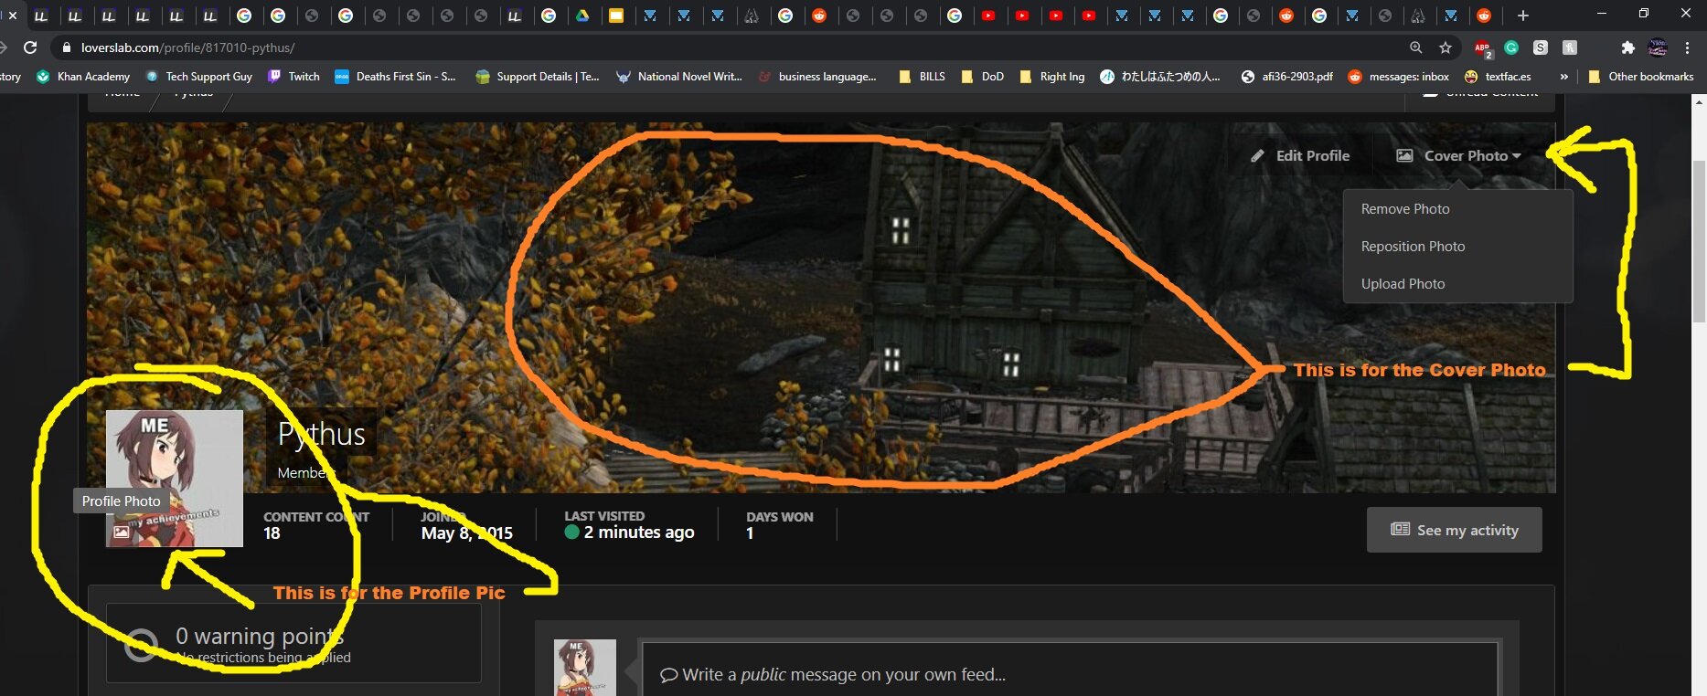Open the Deaths First Sin bookmark
Image resolution: width=1707 pixels, height=696 pixels.
pyautogui.click(x=395, y=77)
